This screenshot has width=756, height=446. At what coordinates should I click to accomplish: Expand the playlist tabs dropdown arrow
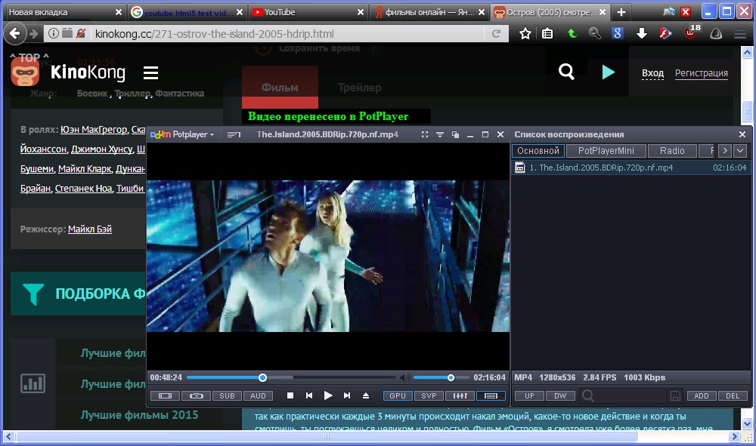[740, 151]
